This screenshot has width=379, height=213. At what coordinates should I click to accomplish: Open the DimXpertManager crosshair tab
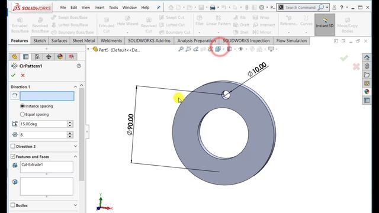49,57
